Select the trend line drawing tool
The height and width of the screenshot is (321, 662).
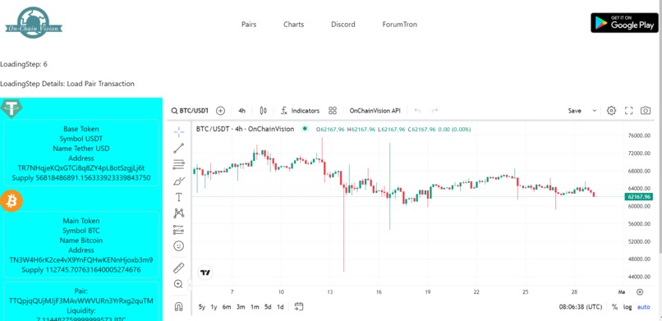[x=178, y=148]
